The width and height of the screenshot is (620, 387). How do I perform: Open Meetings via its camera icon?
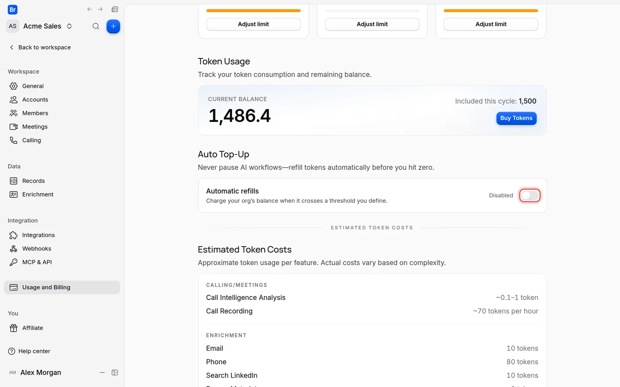14,127
